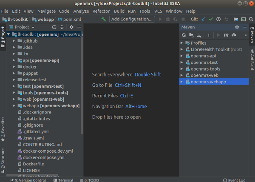Click the Maven Run build play icon
Image resolution: width=255 pixels, height=182 pixels.
pos(218,35)
